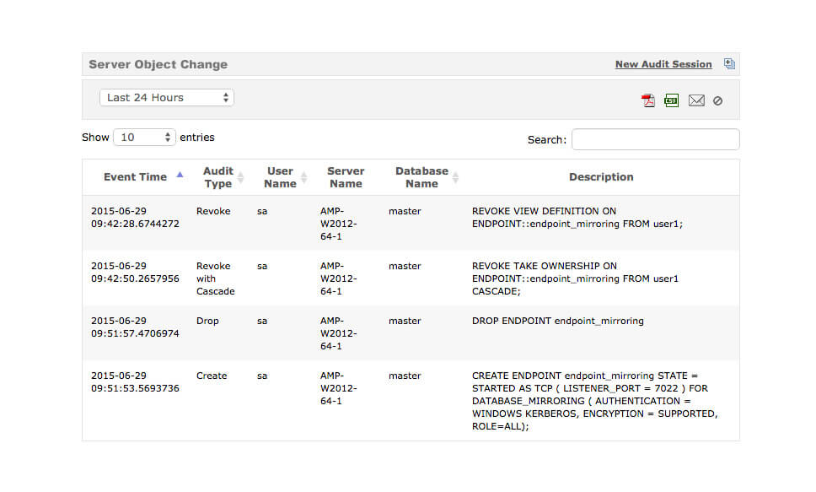Select the REVOKE VIEW DEFINITION row
This screenshot has height=492, width=816.
[x=411, y=223]
